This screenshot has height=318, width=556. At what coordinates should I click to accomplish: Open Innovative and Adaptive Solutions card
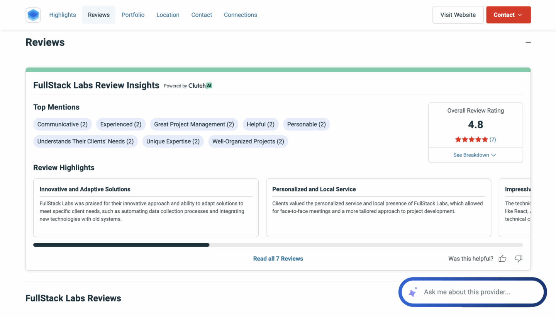point(146,208)
